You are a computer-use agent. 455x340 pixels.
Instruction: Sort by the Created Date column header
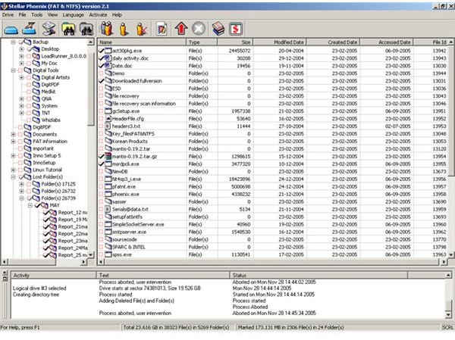333,42
